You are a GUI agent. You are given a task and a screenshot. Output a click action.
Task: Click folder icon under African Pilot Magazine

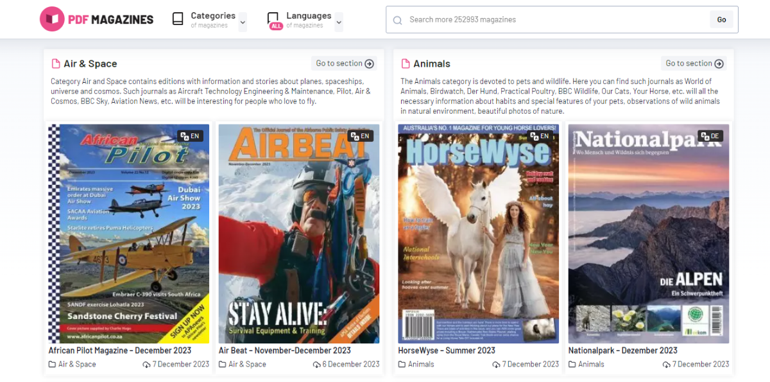(x=53, y=365)
